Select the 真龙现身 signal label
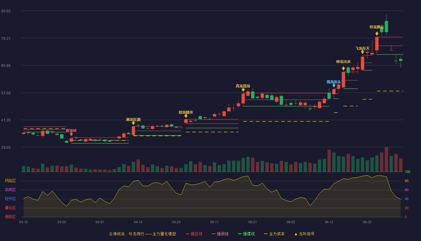Viewport: 421px width, 241px height. pos(243,86)
